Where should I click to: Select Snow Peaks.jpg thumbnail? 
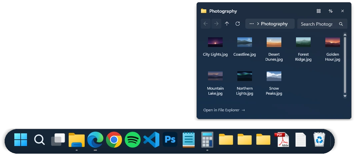[274, 76]
